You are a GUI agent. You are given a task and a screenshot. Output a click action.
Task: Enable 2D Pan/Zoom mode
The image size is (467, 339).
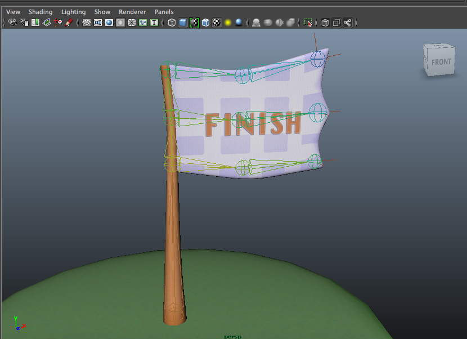[59, 23]
